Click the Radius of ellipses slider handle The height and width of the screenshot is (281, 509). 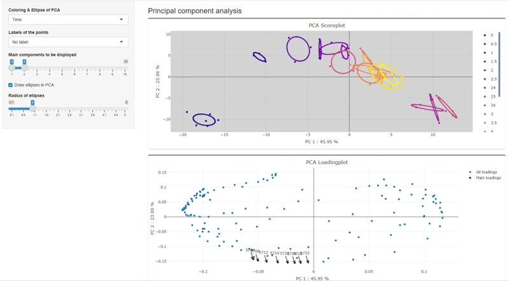32,103
